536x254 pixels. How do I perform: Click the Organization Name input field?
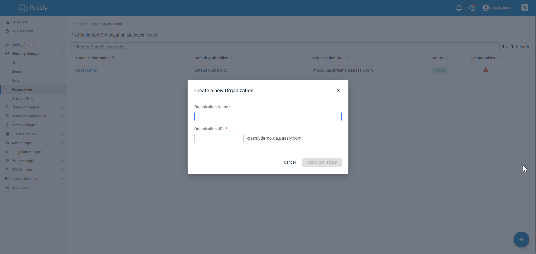[268, 117]
